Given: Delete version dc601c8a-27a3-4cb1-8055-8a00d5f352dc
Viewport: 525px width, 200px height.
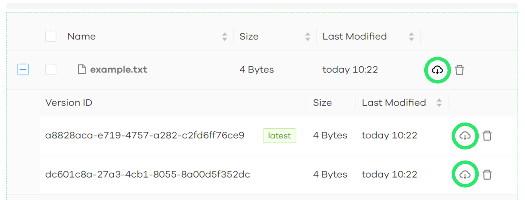Looking at the screenshot, I should tap(487, 175).
